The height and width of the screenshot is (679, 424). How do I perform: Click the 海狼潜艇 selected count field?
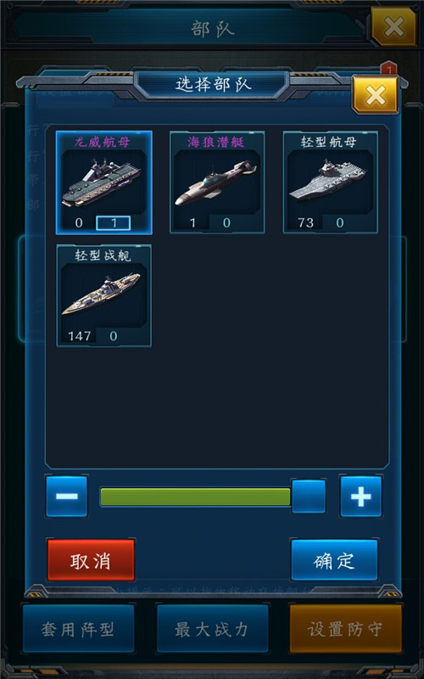click(x=226, y=223)
